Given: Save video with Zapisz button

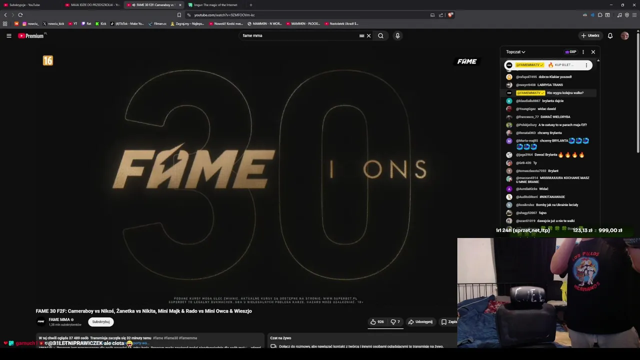Looking at the screenshot, I should pos(448,322).
